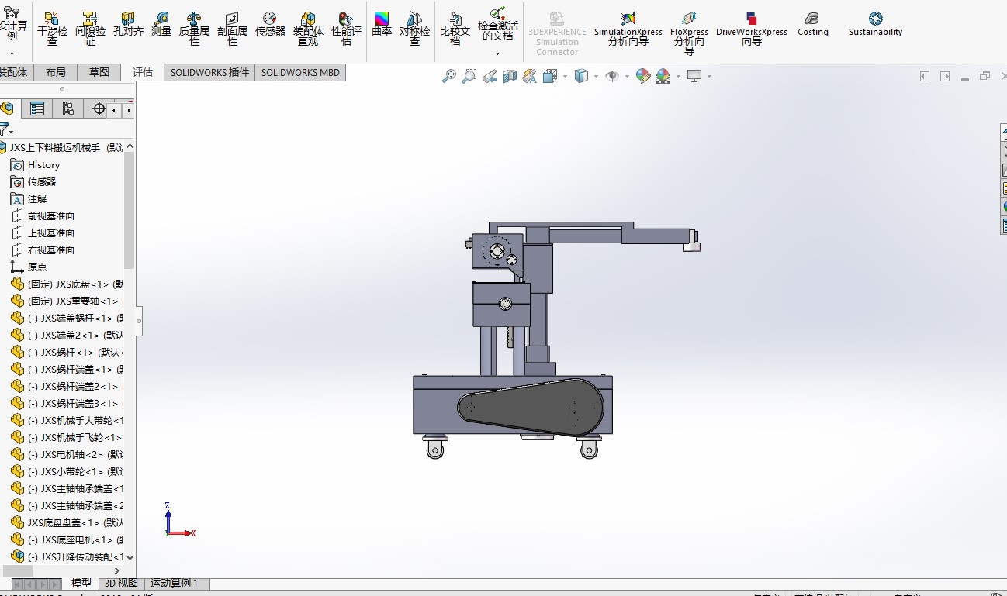The width and height of the screenshot is (1007, 596).
Task: Open 剖面属性 section properties
Action: (x=232, y=29)
